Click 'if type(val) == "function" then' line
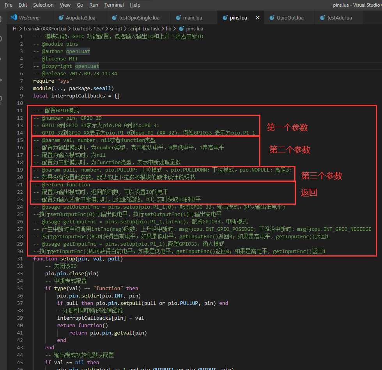The image size is (382, 370). [92, 289]
